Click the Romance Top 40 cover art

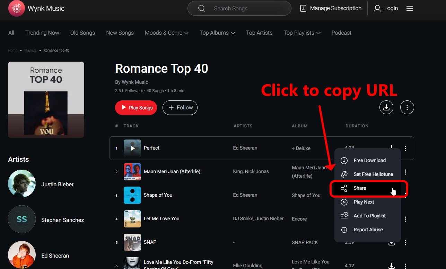(46, 100)
